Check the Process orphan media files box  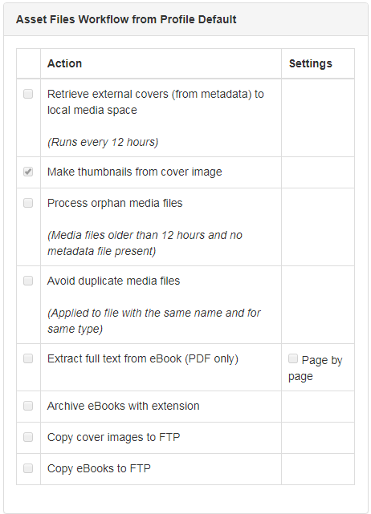[x=28, y=203]
